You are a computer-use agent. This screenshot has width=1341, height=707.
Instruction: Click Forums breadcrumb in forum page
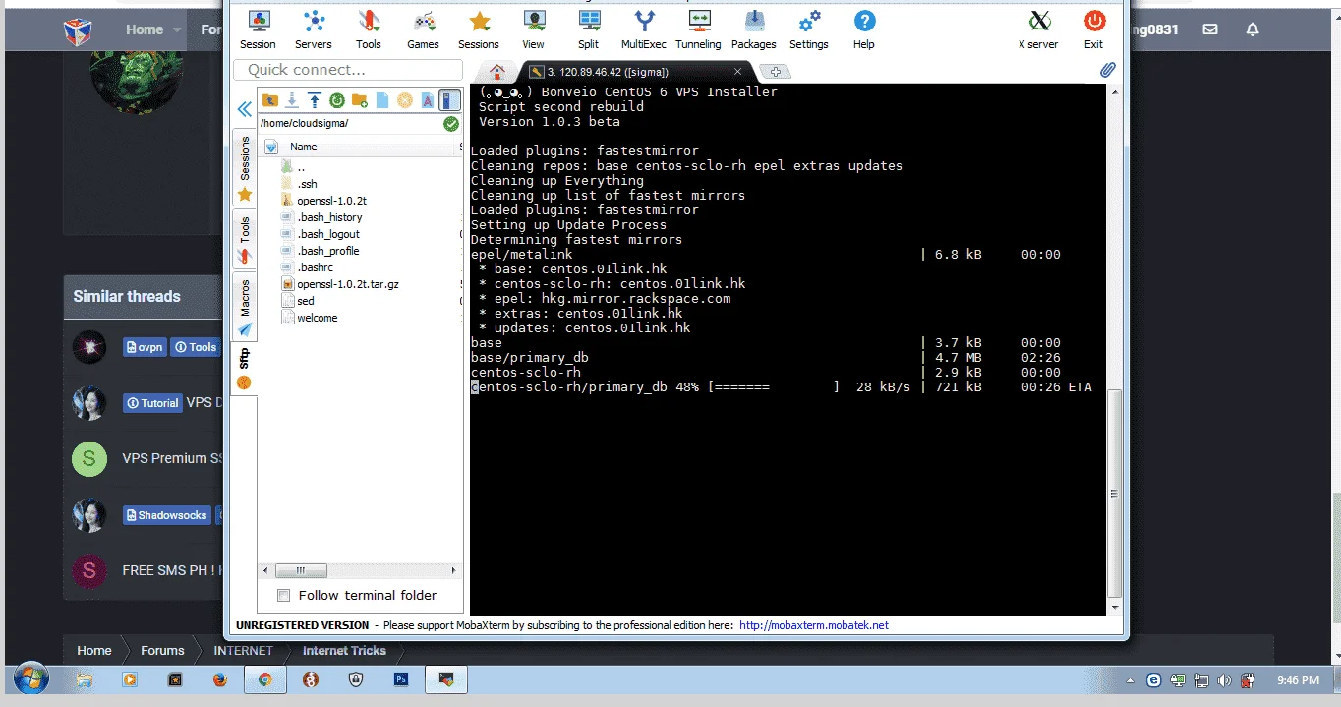[x=162, y=650]
